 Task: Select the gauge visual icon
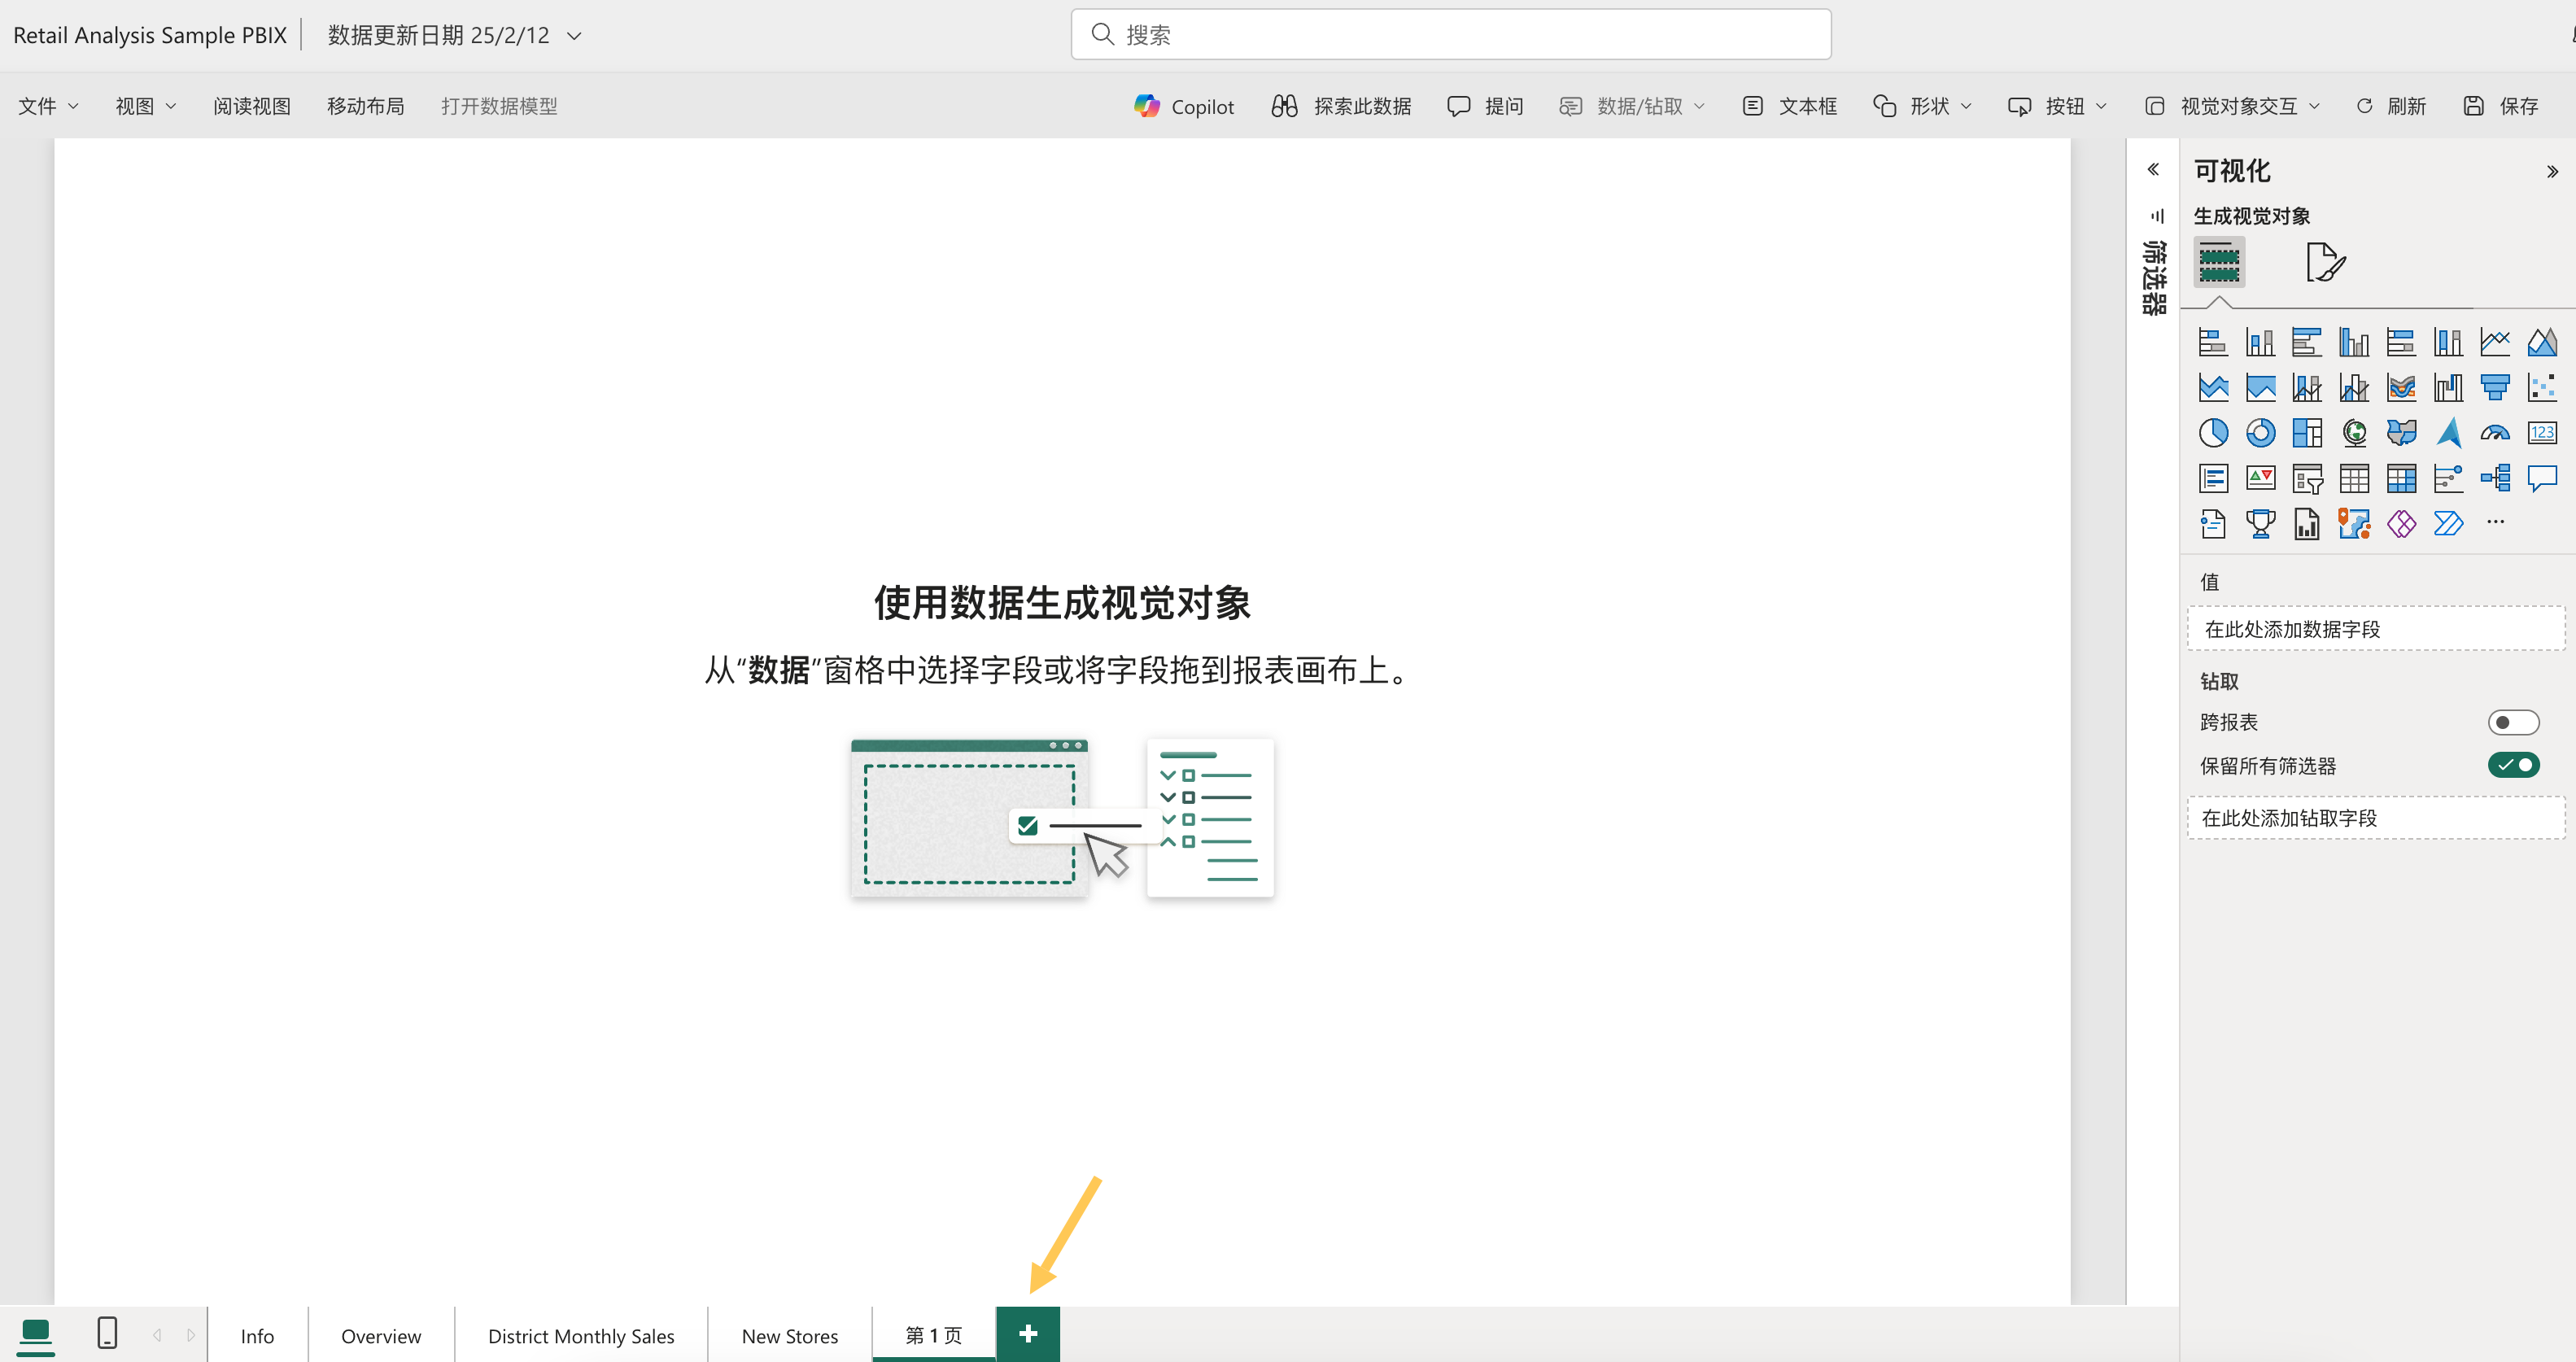(2495, 433)
